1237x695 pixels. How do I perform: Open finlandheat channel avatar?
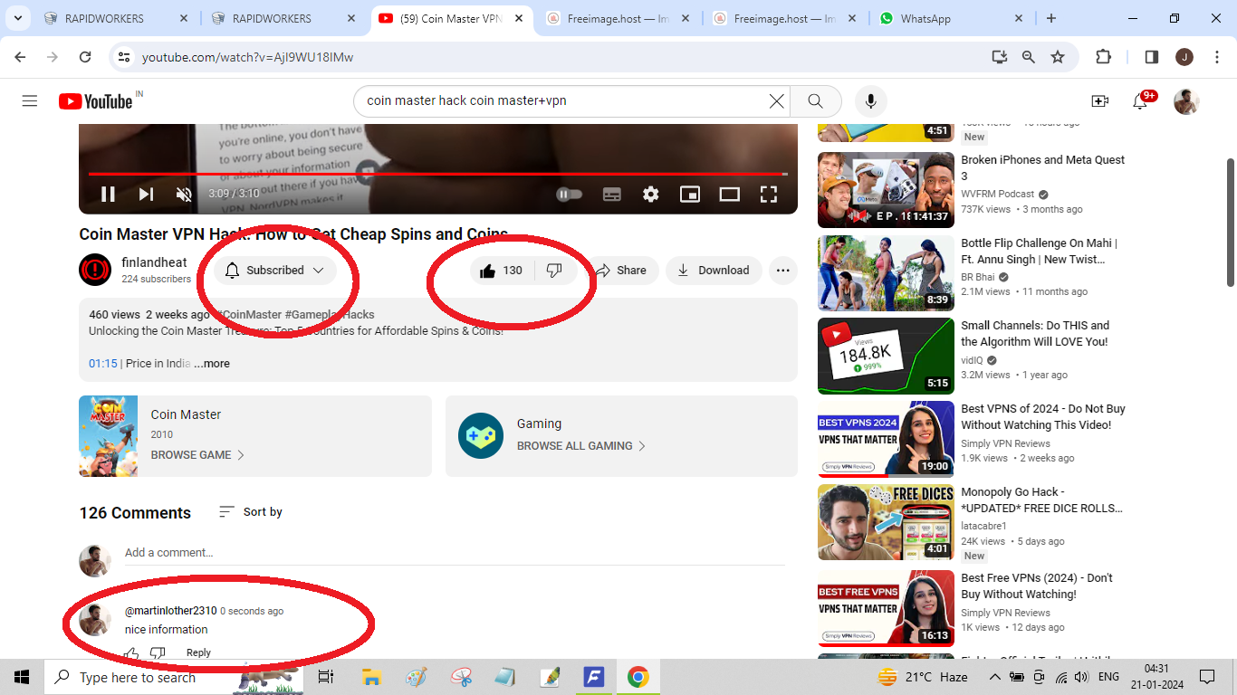(95, 271)
